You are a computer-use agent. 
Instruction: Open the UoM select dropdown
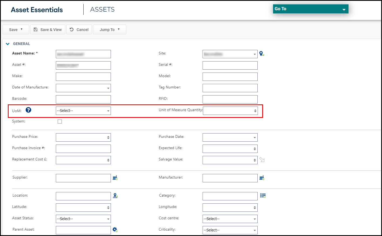click(83, 111)
